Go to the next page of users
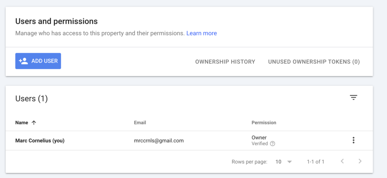 [x=360, y=161]
